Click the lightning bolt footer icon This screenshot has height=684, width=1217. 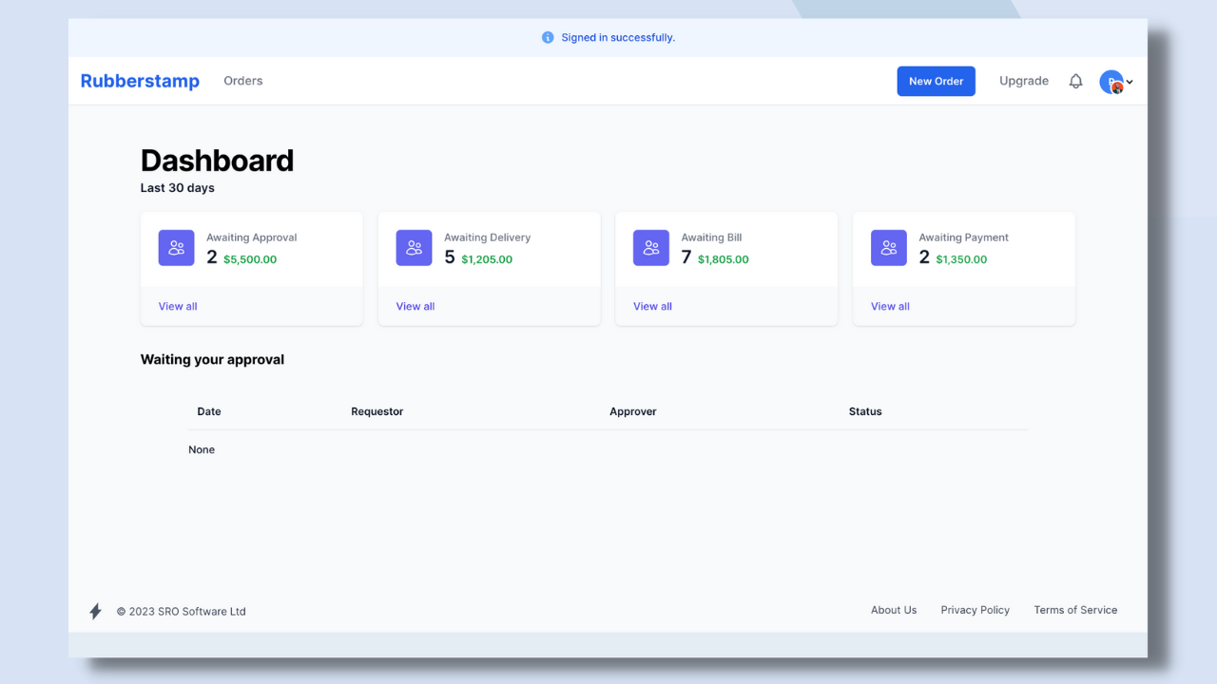[x=95, y=611]
